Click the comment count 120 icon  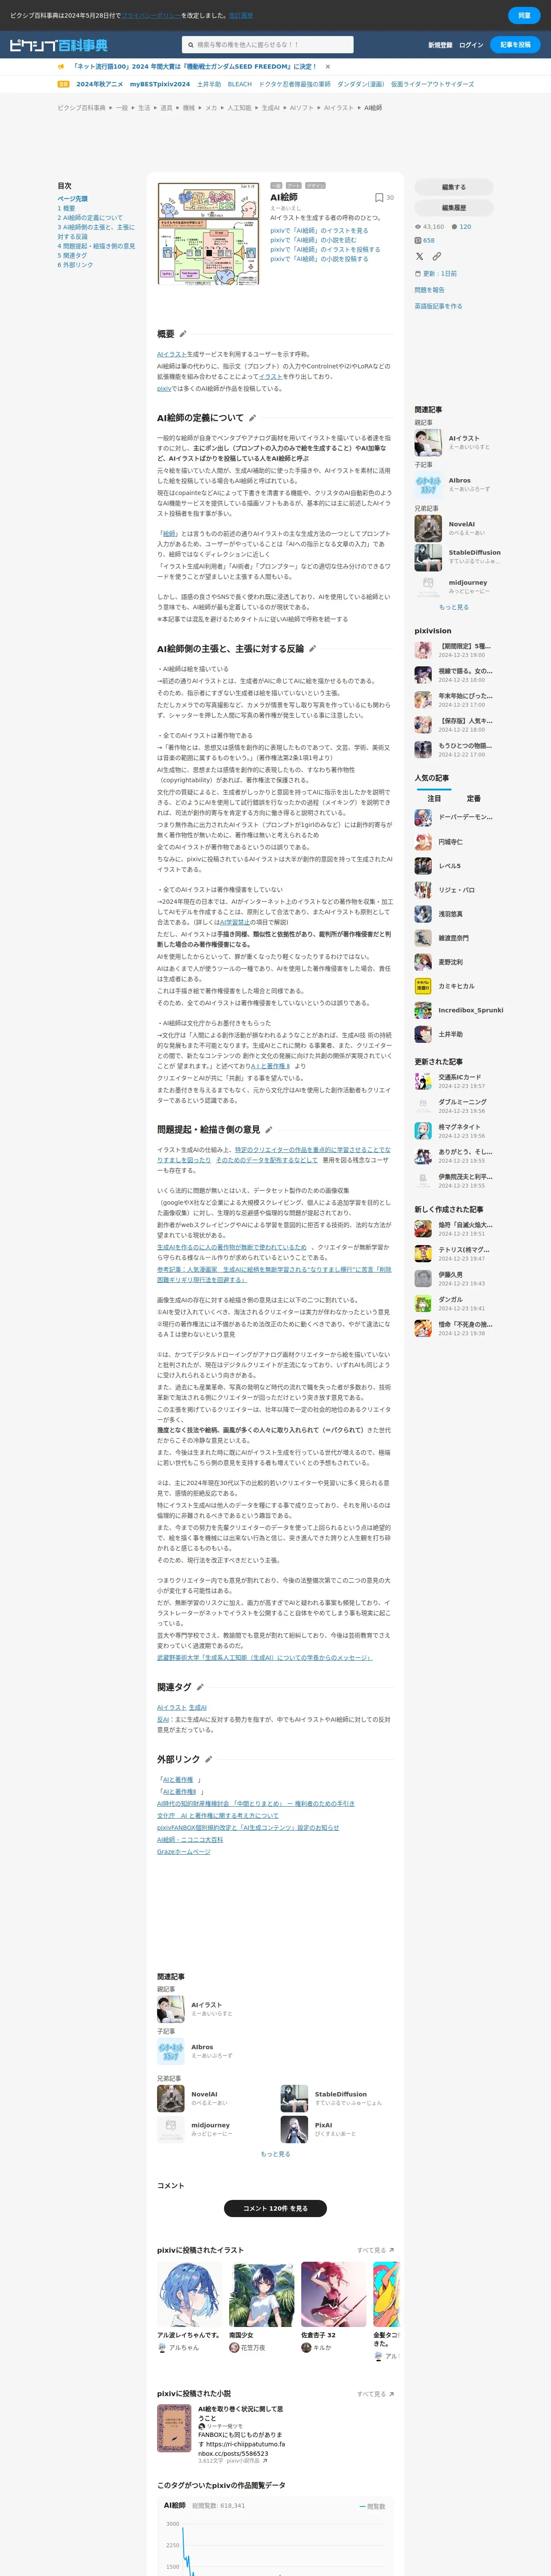tap(454, 227)
